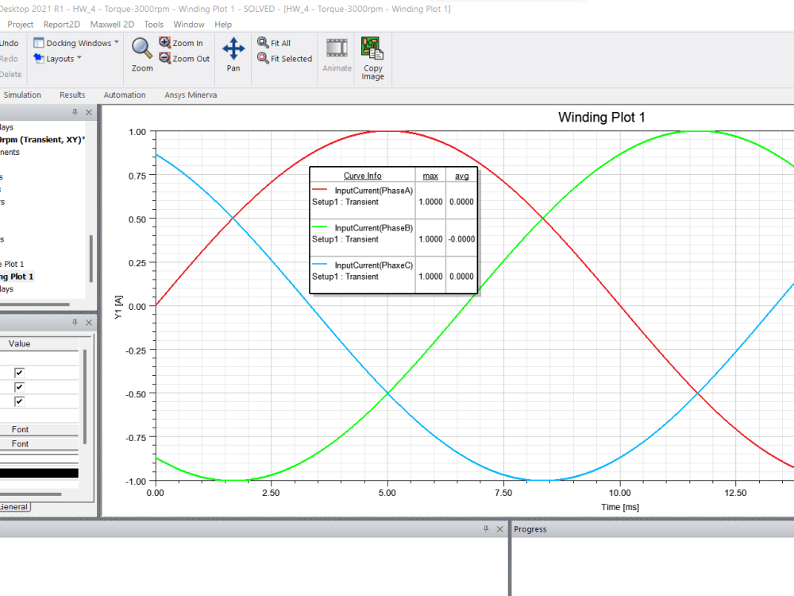This screenshot has height=596, width=794.
Task: Uncheck the second checkbox in the properties panel
Action: 19,387
